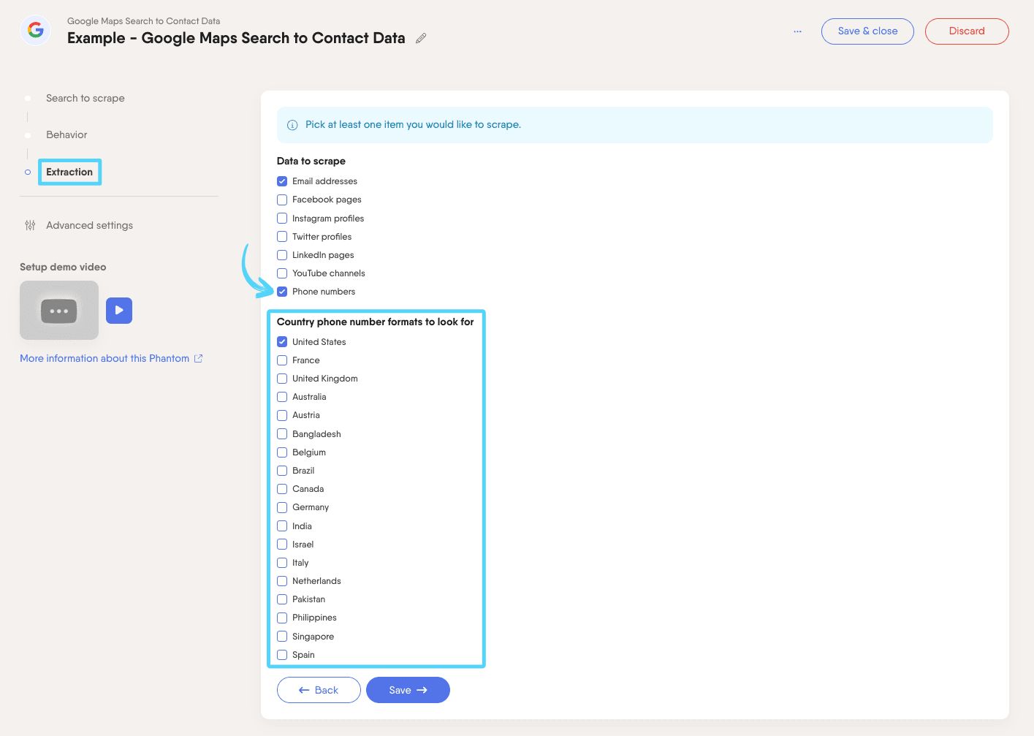This screenshot has width=1034, height=736.
Task: Check Israel phone format
Action: click(282, 545)
